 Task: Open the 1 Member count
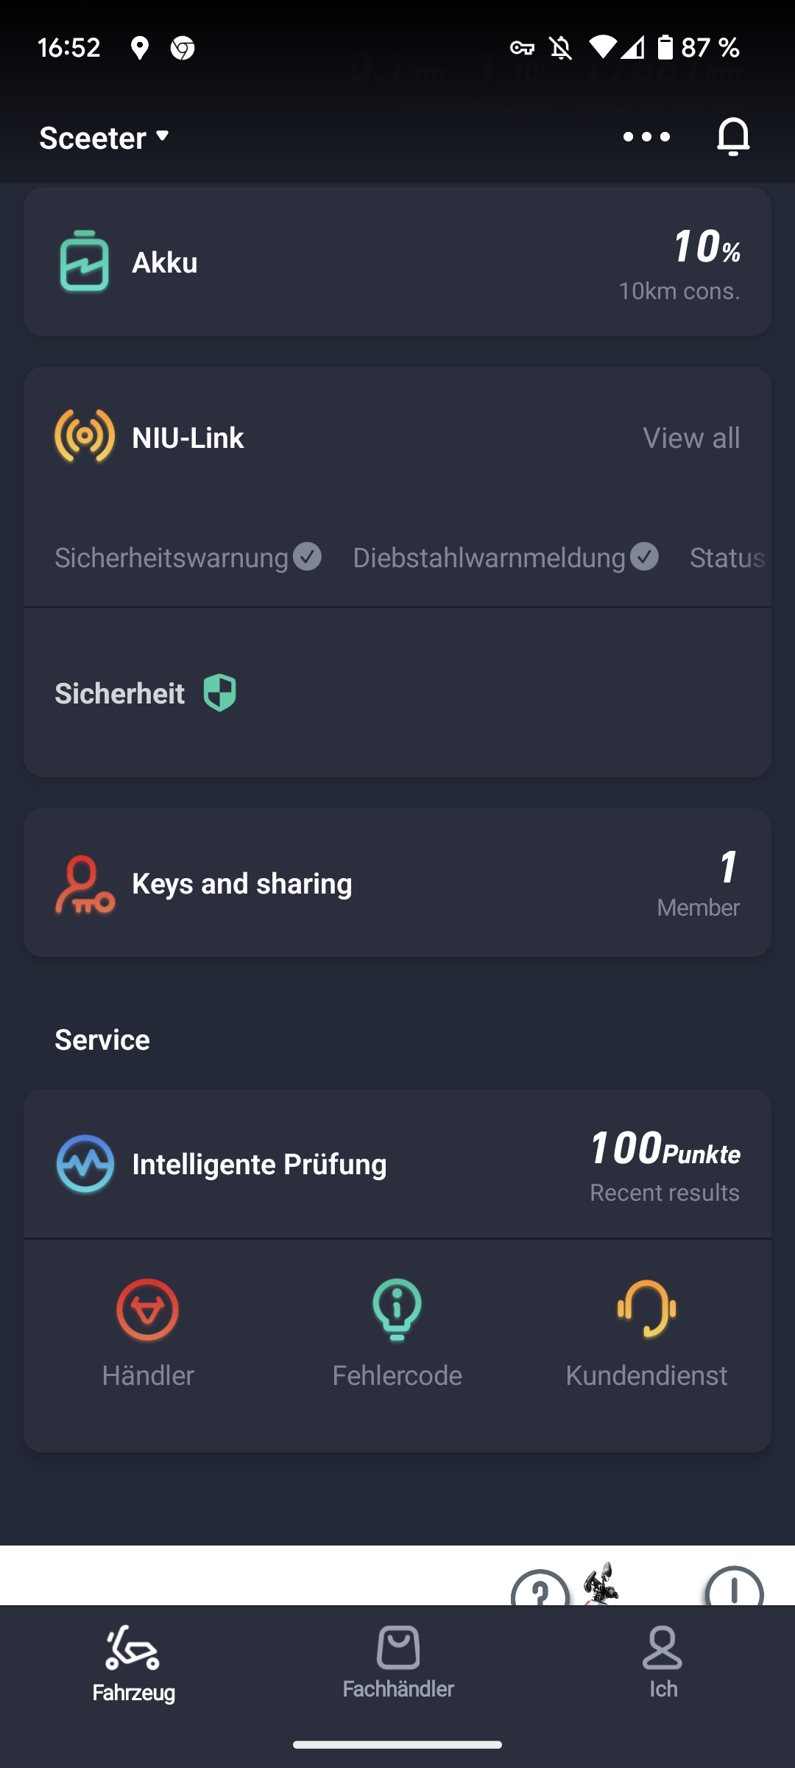699,884
